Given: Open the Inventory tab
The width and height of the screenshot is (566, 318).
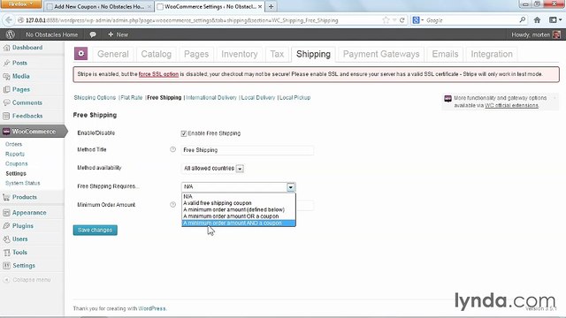Looking at the screenshot, I should point(240,54).
